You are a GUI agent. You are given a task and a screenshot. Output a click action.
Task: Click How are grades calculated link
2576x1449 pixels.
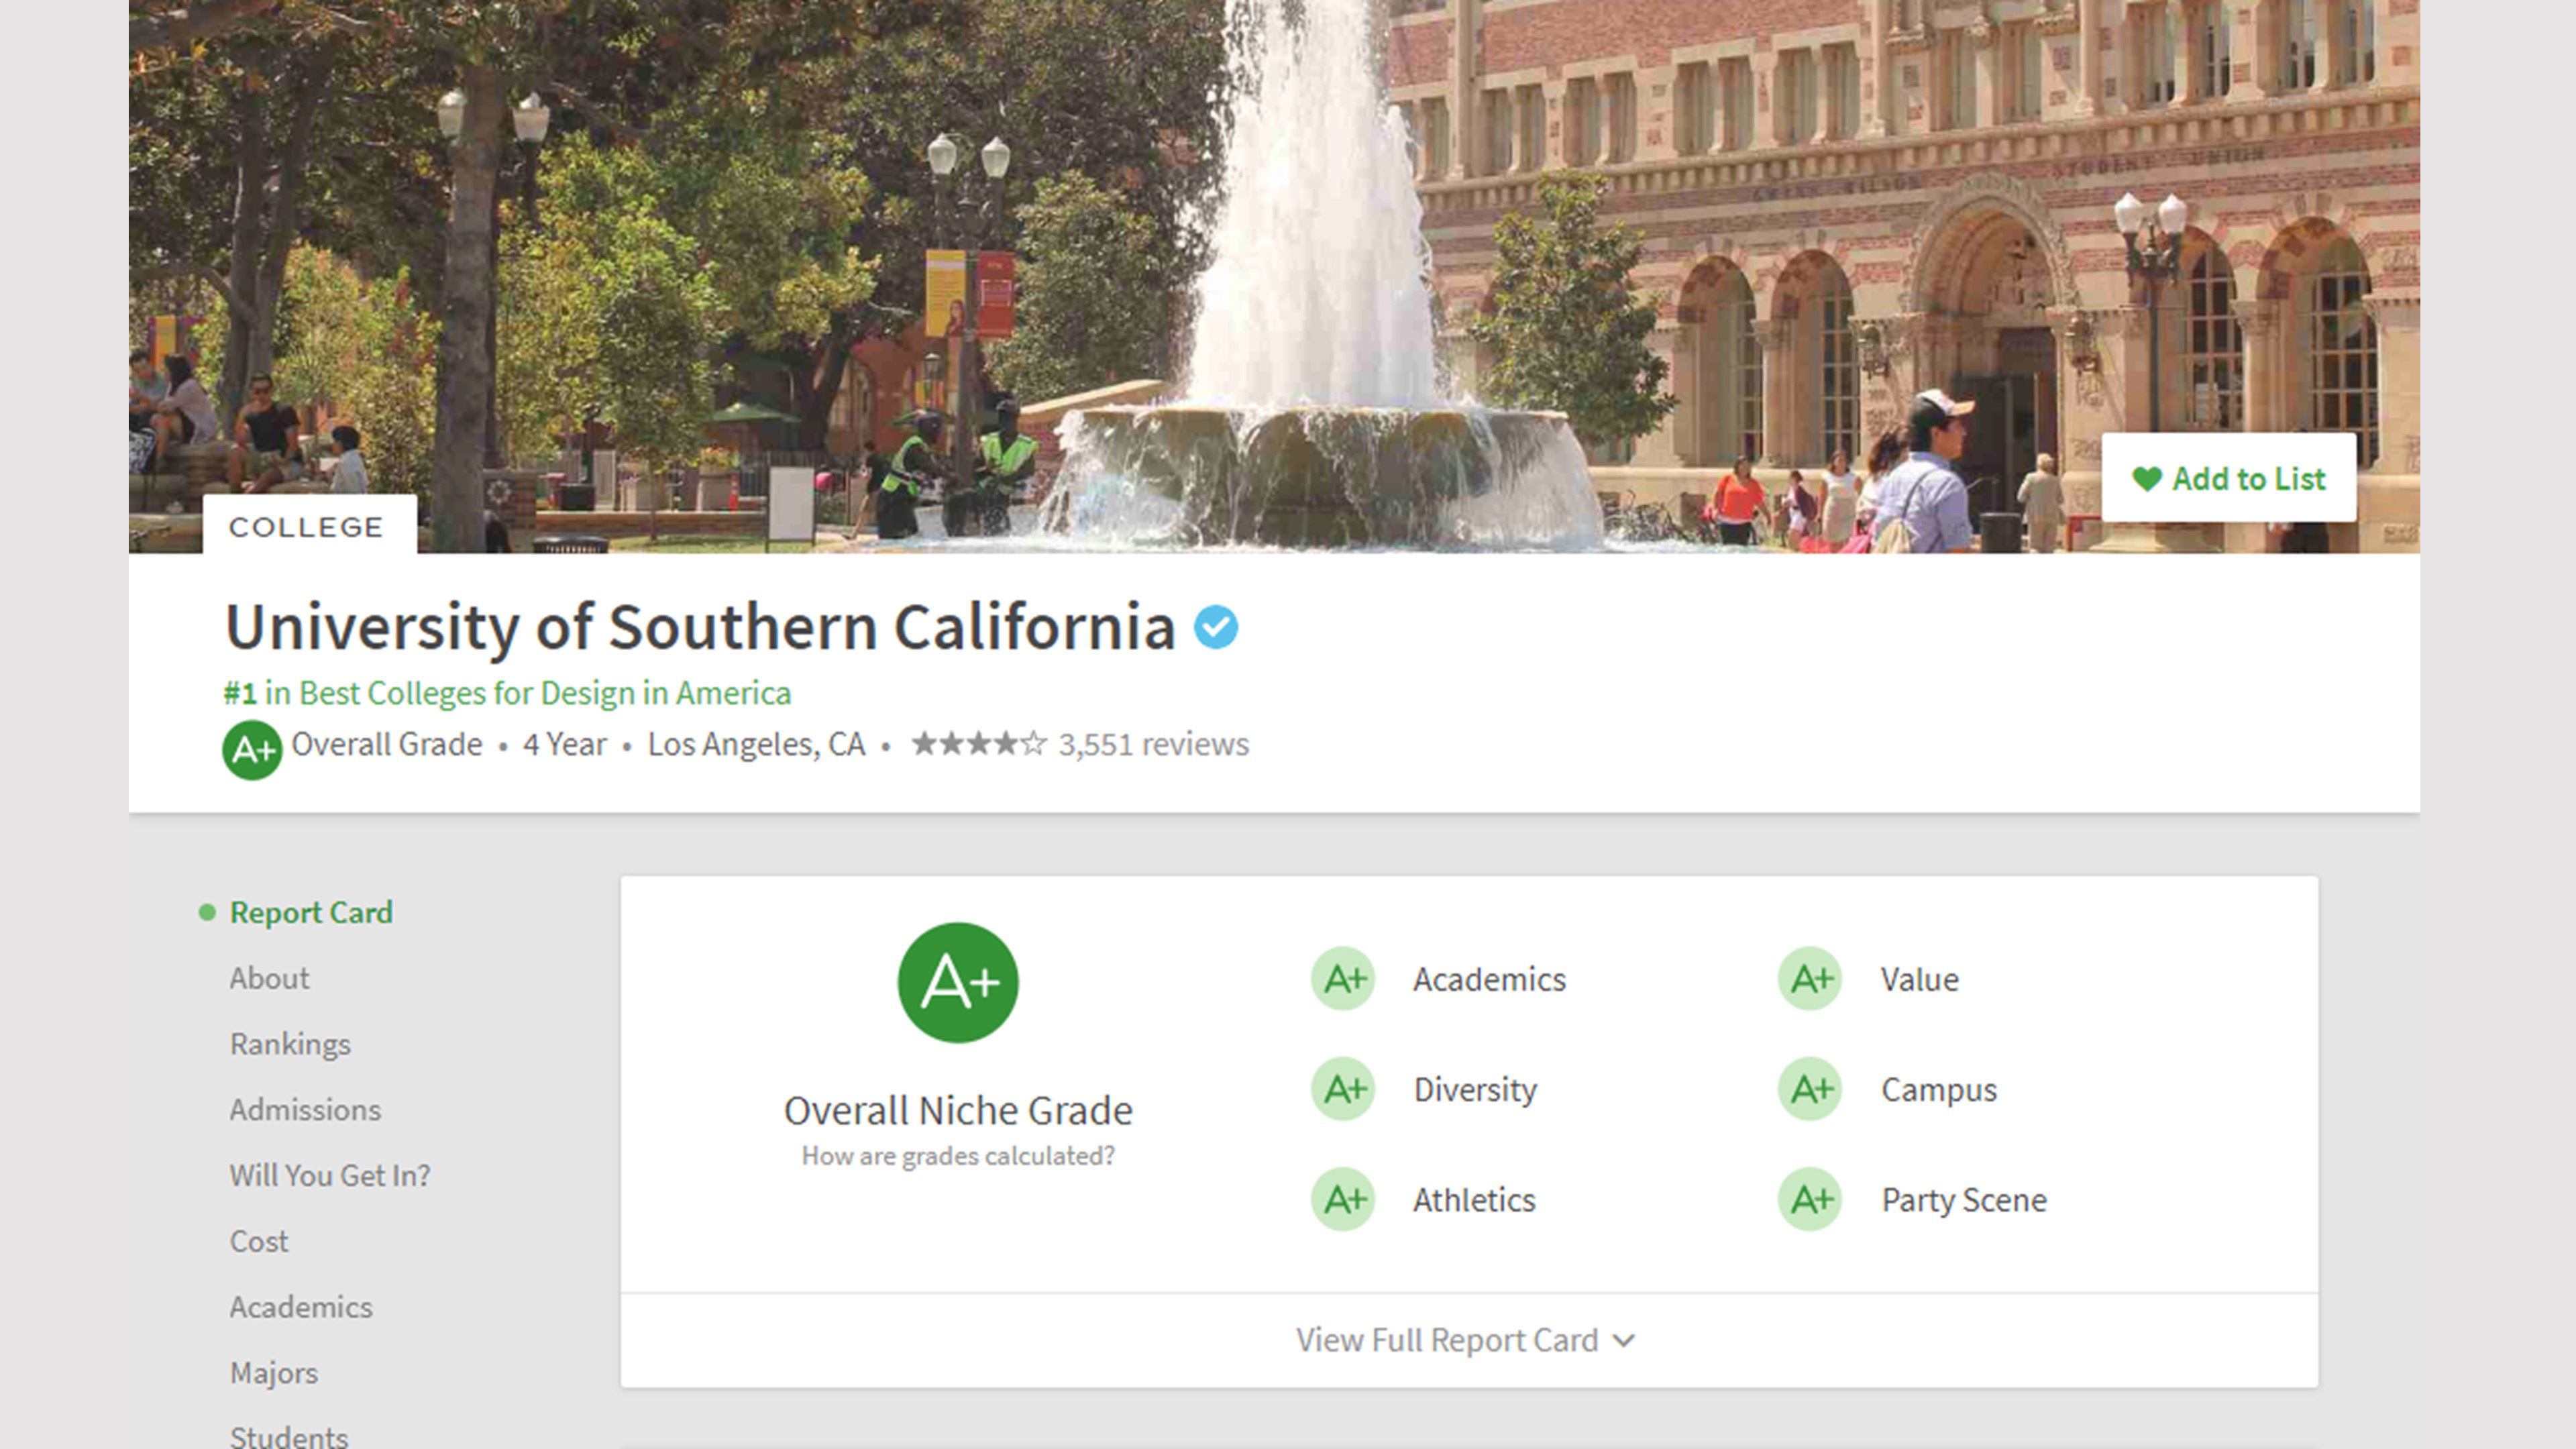point(958,1156)
